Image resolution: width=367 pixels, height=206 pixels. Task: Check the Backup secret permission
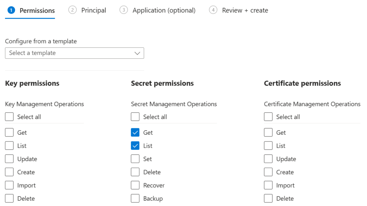click(x=135, y=198)
